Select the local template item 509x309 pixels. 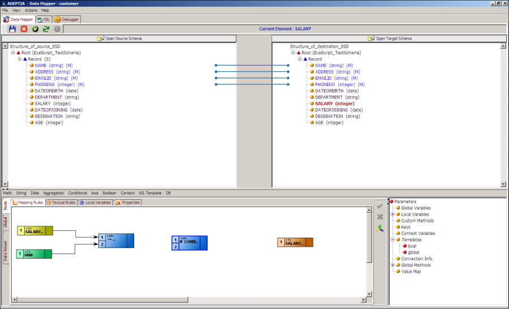412,246
